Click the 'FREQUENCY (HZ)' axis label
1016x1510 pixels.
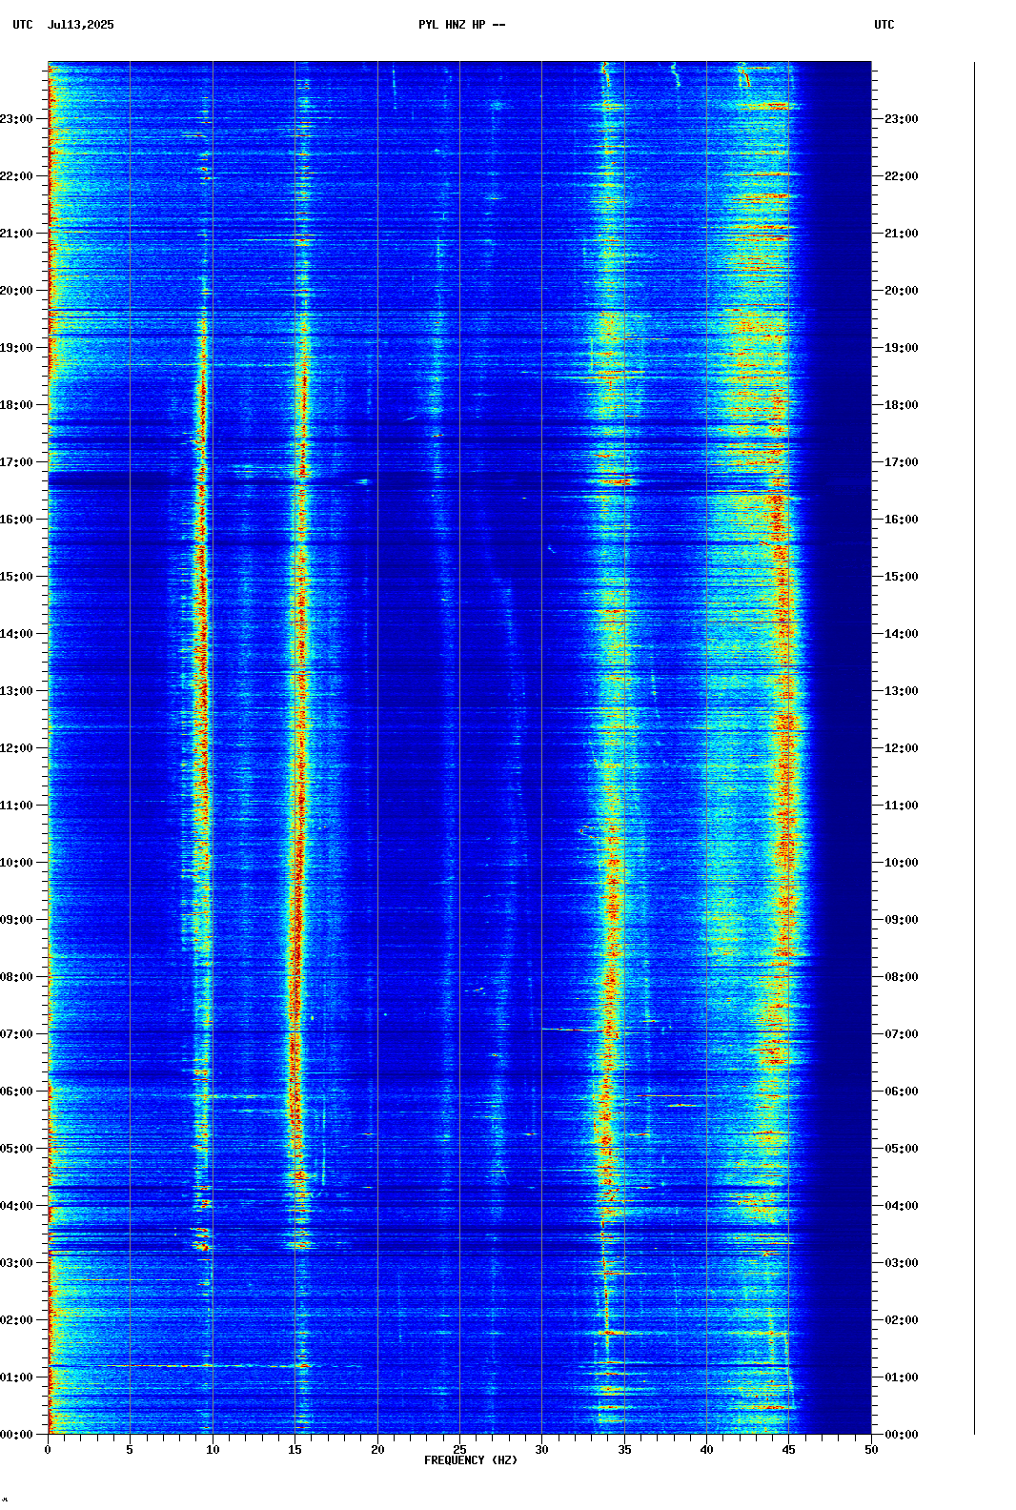[x=471, y=1460]
